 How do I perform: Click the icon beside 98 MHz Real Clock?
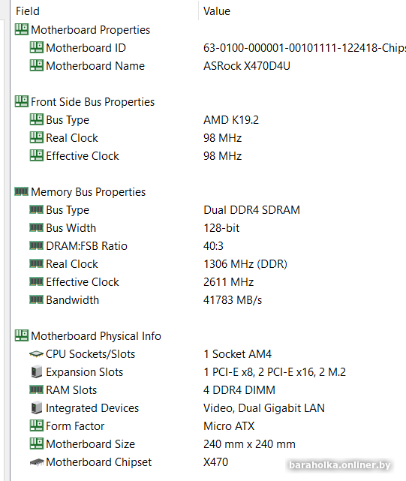point(37,138)
